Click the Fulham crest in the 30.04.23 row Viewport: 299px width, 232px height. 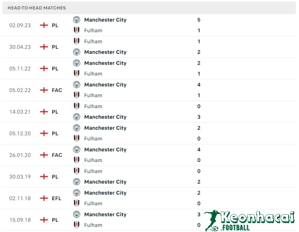77,42
